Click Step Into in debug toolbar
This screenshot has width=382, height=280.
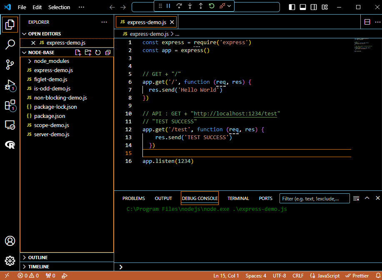point(190,6)
